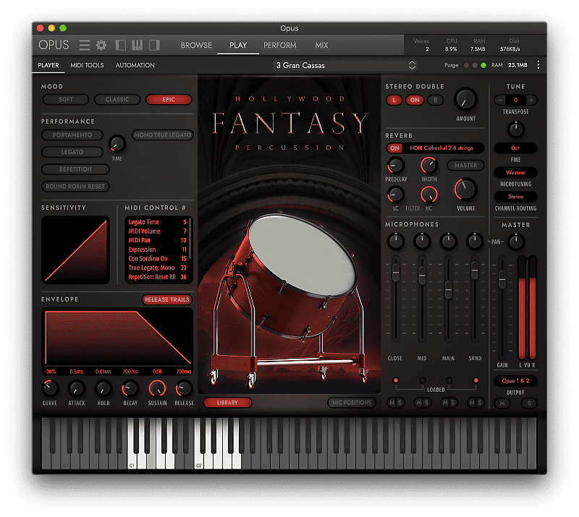
Task: Open the BROWSE page
Action: coord(195,45)
